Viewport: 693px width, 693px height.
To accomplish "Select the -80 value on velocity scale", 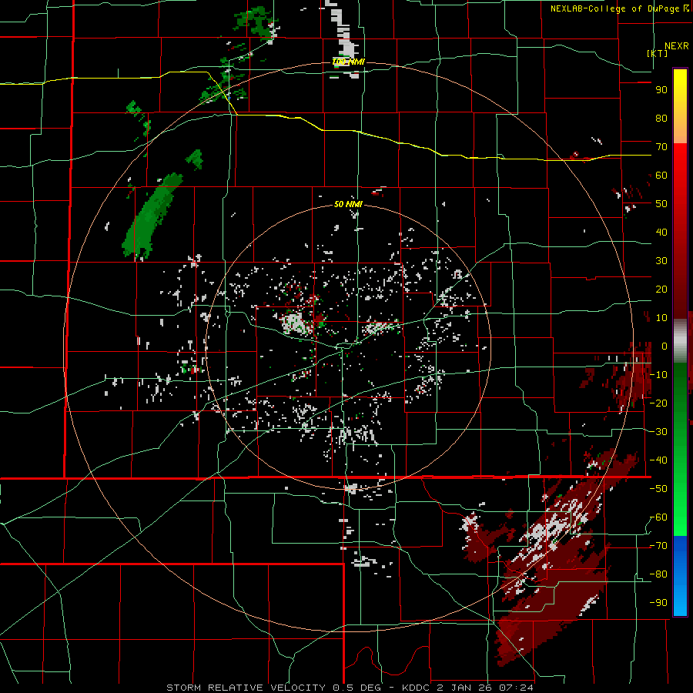I will point(658,574).
